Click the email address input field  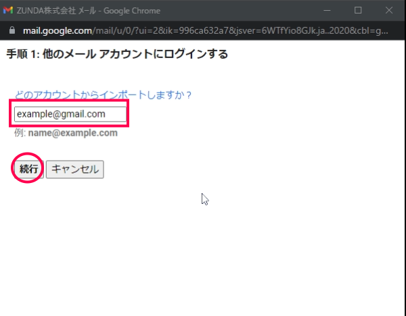[70, 114]
